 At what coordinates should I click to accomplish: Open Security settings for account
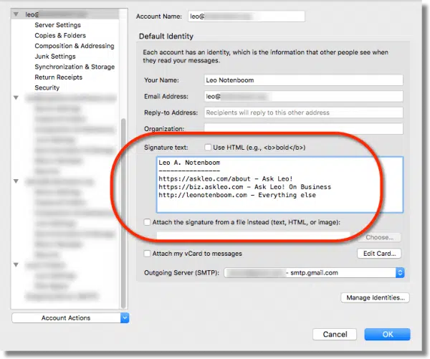click(47, 87)
